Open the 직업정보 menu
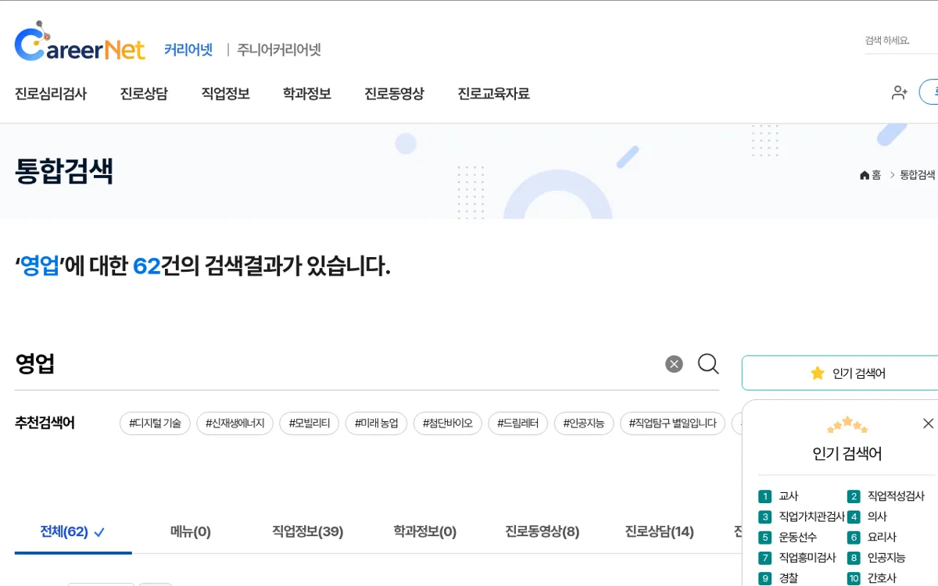 226,94
